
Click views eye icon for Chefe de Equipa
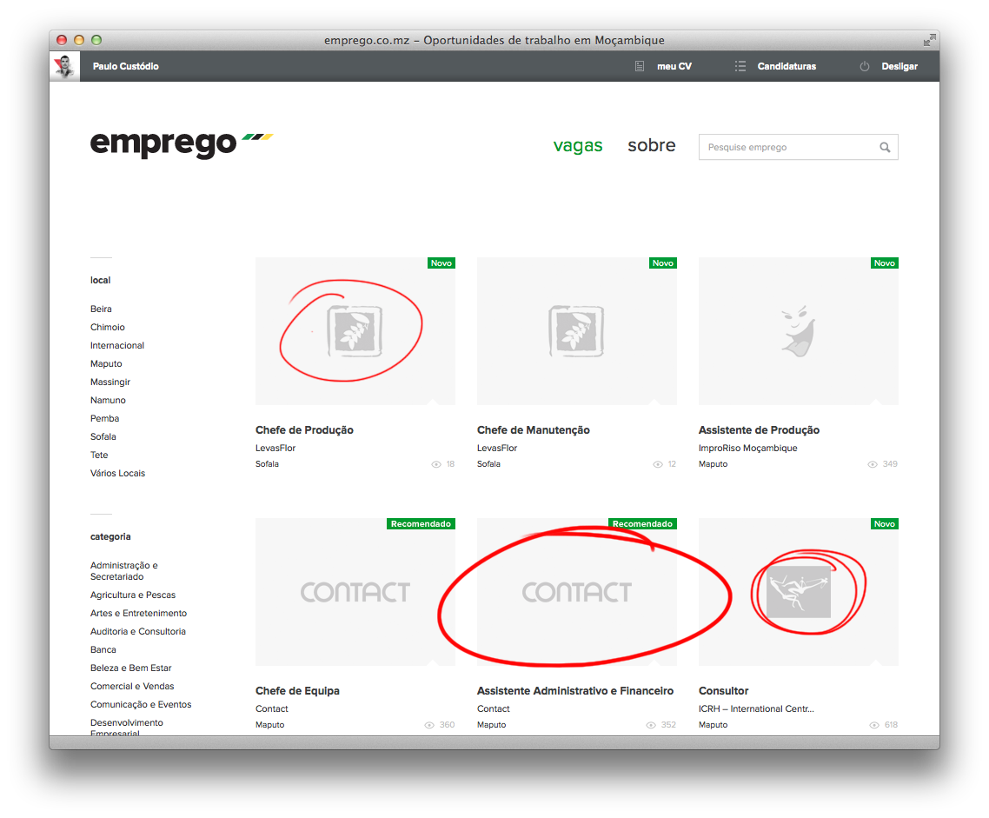pyautogui.click(x=429, y=725)
